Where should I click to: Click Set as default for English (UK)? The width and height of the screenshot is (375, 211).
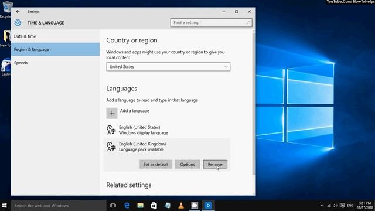click(156, 164)
